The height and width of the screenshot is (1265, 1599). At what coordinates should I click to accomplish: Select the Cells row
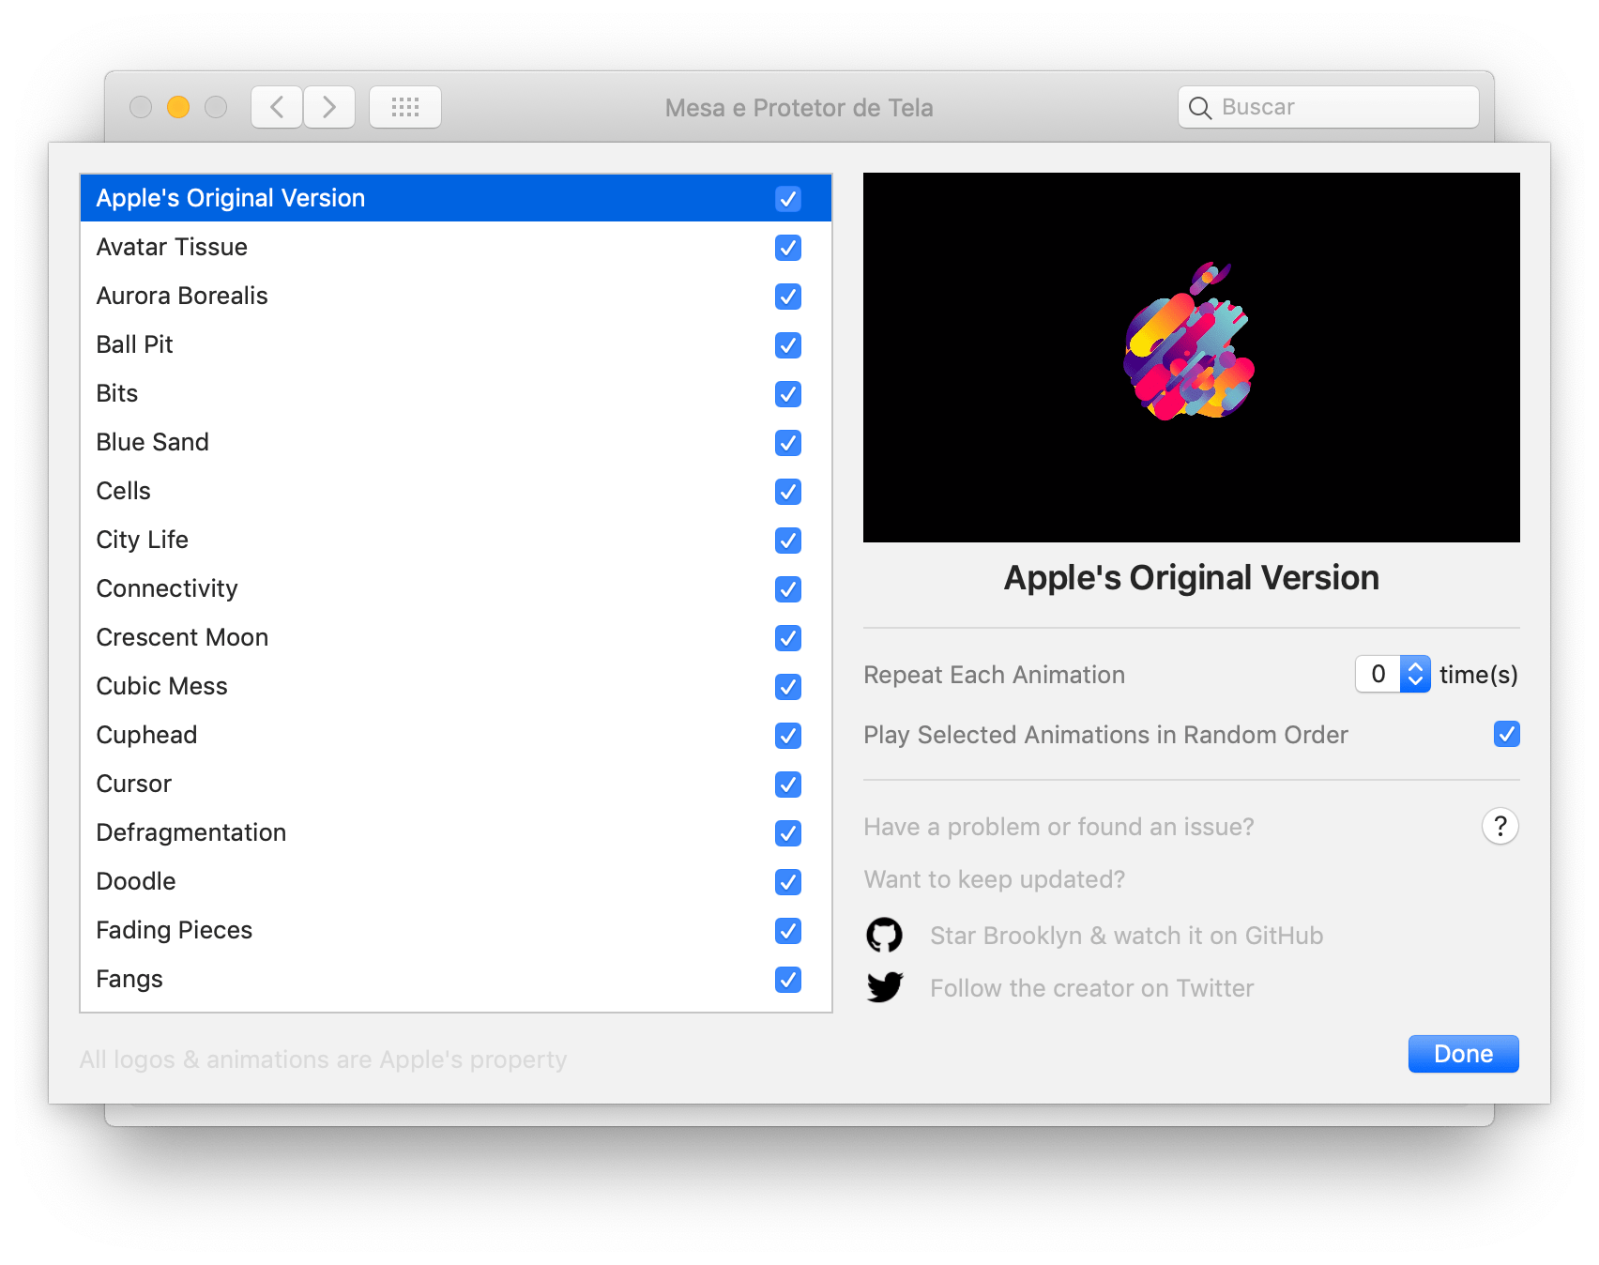coord(456,491)
